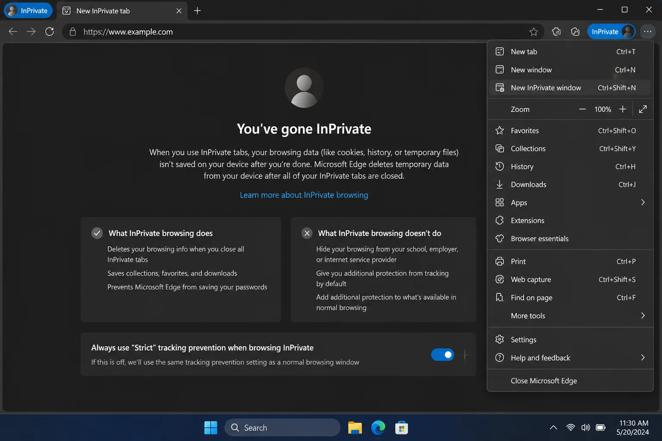662x441 pixels.
Task: Choose New tab from the menu
Action: point(570,52)
